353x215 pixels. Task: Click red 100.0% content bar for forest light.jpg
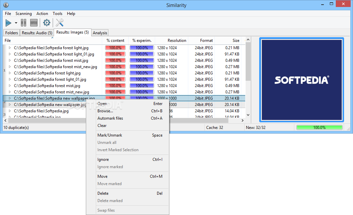point(115,48)
